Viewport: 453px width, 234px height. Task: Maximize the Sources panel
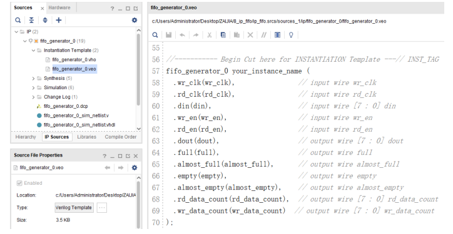(x=128, y=9)
